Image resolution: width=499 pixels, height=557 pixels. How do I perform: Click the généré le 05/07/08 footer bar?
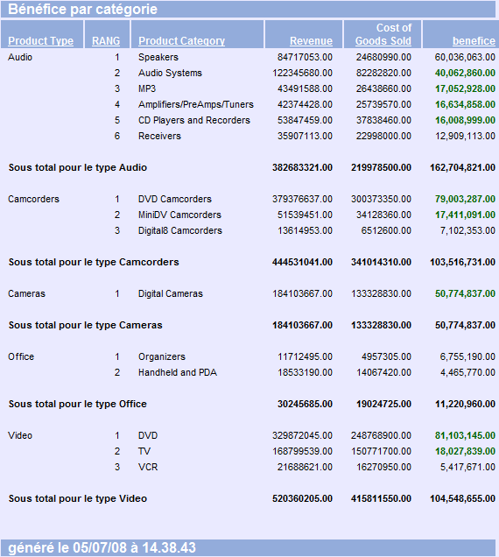point(249,547)
